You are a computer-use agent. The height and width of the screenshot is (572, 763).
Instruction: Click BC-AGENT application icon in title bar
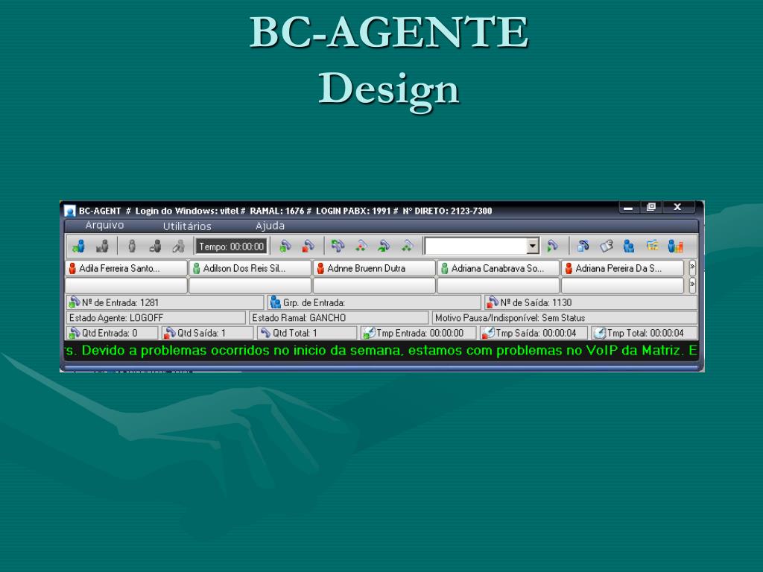click(x=70, y=211)
